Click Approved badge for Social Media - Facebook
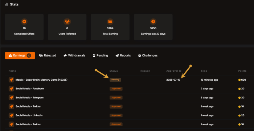This screenshot has width=254, height=131. click(x=116, y=89)
